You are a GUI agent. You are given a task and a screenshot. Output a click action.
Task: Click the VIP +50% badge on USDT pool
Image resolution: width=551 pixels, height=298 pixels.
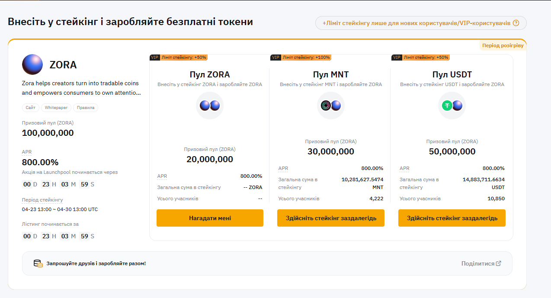421,58
